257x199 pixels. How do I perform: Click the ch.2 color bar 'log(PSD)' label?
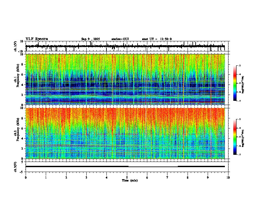[x=243, y=138]
